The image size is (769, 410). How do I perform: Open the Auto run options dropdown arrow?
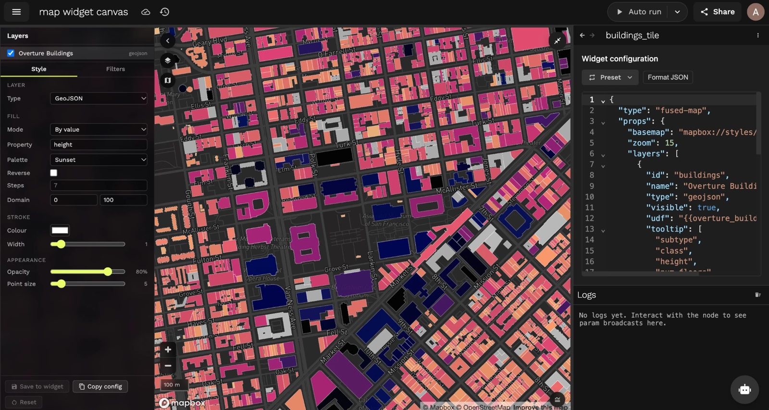(677, 12)
